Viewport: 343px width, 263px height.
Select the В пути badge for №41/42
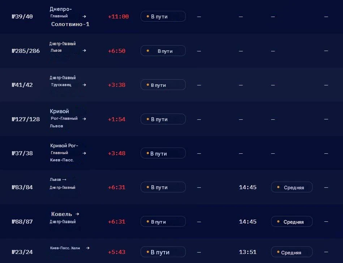click(163, 85)
